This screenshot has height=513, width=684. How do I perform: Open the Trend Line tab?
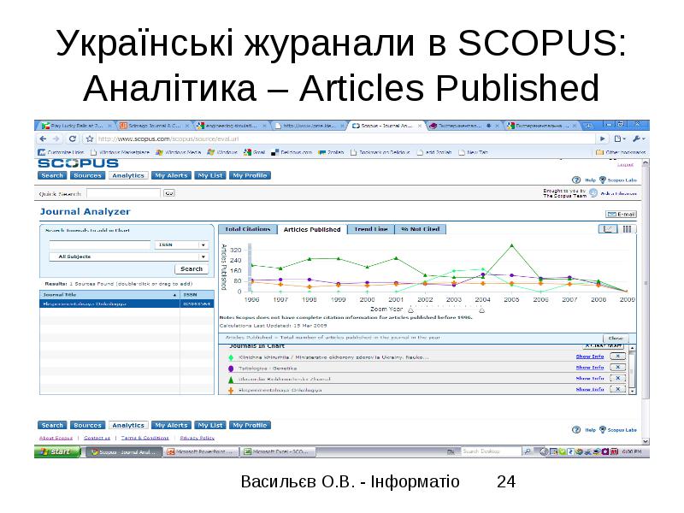point(371,229)
